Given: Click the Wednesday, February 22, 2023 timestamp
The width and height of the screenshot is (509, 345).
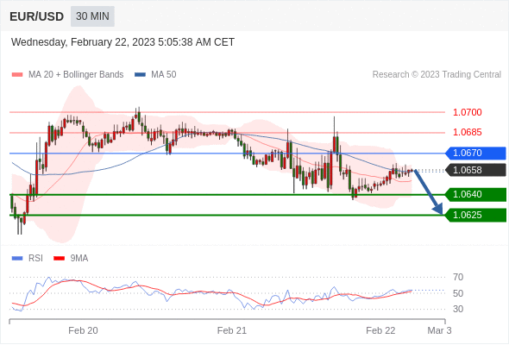Looking at the screenshot, I should pyautogui.click(x=123, y=42).
